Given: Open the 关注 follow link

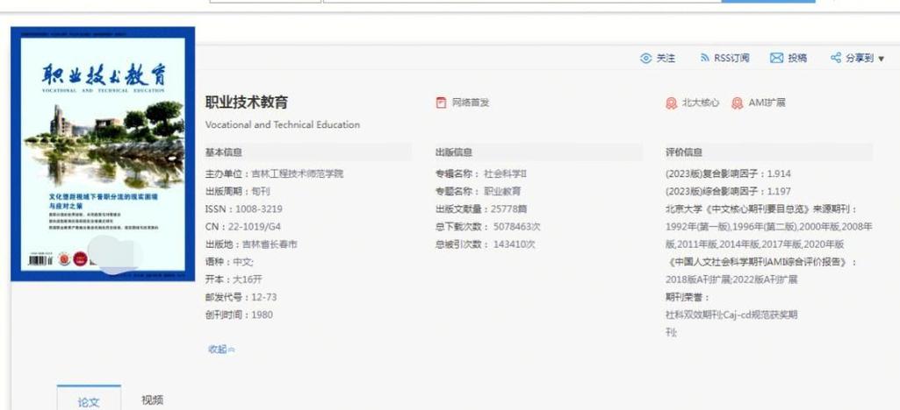Looking at the screenshot, I should (666, 58).
